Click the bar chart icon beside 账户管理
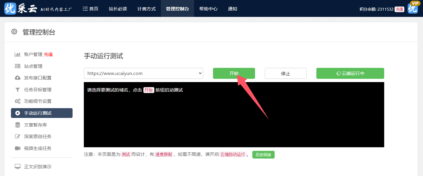The width and height of the screenshot is (423, 176). pos(17,55)
